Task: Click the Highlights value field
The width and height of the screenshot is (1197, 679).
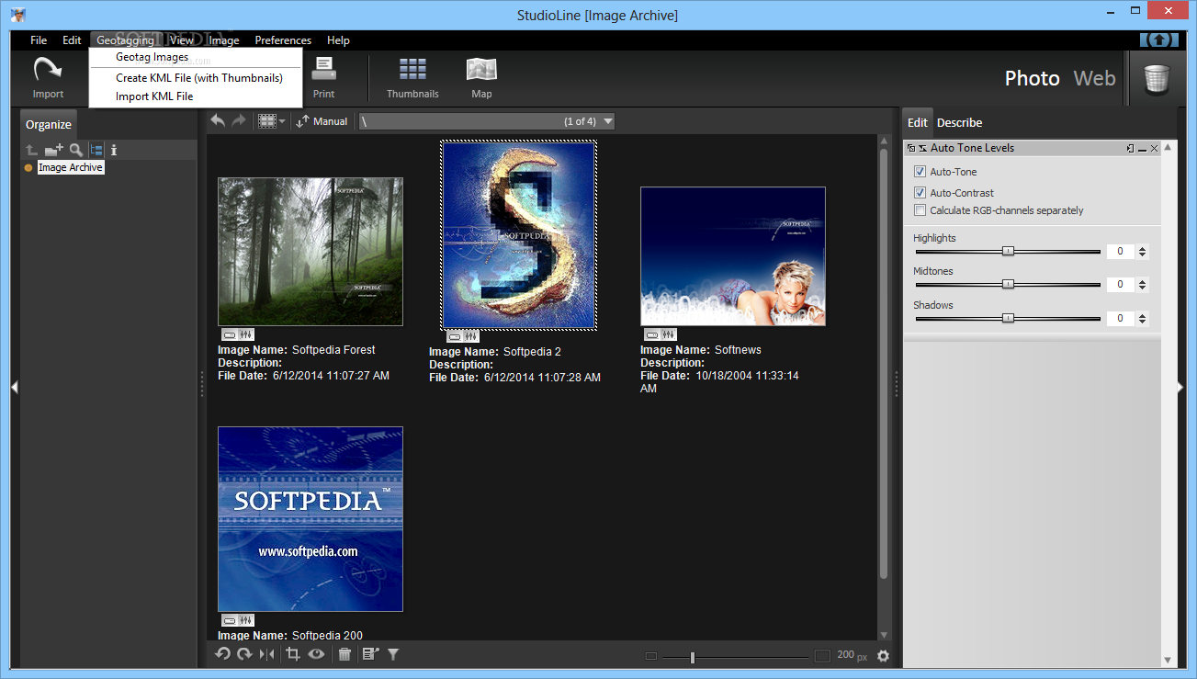Action: click(x=1120, y=252)
